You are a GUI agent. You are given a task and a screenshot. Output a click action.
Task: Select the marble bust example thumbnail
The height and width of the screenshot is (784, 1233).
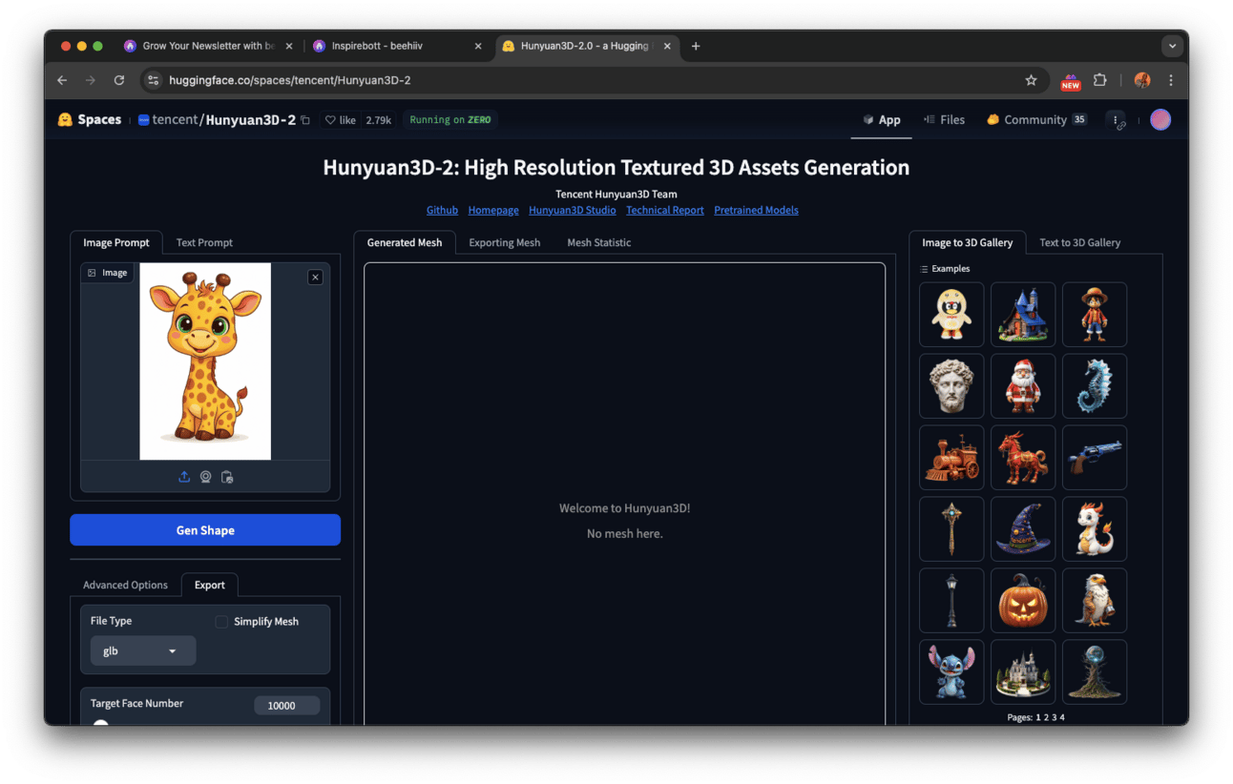[x=951, y=386]
